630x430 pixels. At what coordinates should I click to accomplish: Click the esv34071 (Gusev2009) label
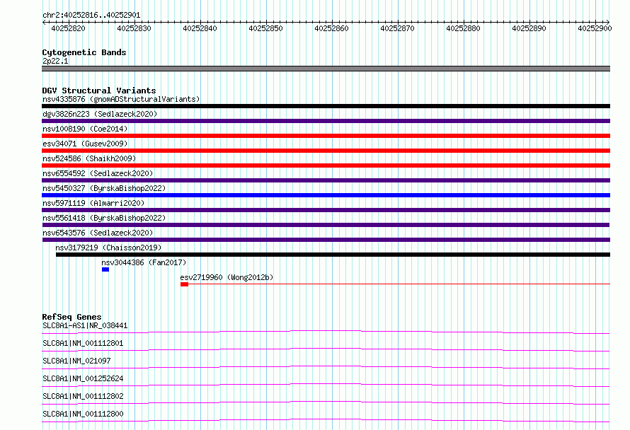(x=85, y=144)
